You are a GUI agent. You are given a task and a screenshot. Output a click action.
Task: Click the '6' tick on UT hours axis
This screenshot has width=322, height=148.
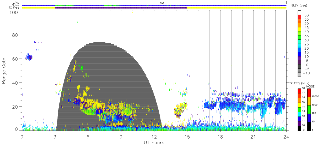[x=88, y=137]
